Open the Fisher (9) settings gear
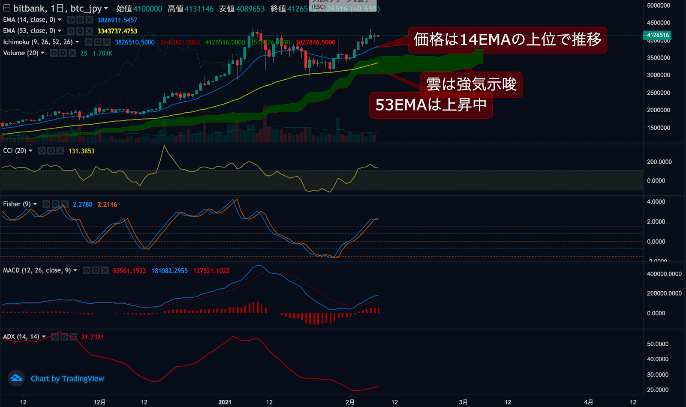686x407 pixels. point(55,204)
